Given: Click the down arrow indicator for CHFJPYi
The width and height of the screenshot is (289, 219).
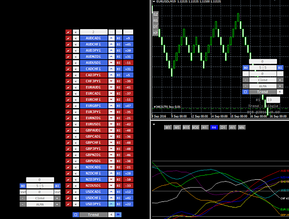Looking at the screenshot, I should click(111, 81).
